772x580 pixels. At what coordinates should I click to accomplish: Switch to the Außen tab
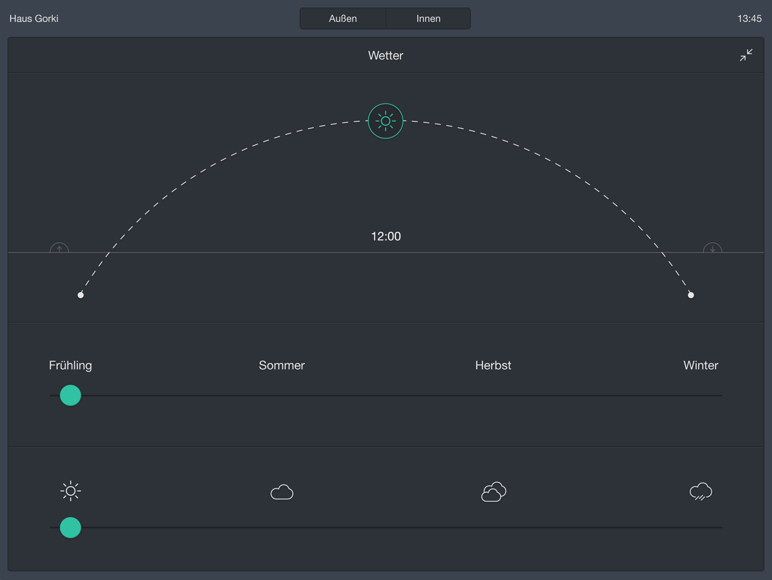click(343, 18)
